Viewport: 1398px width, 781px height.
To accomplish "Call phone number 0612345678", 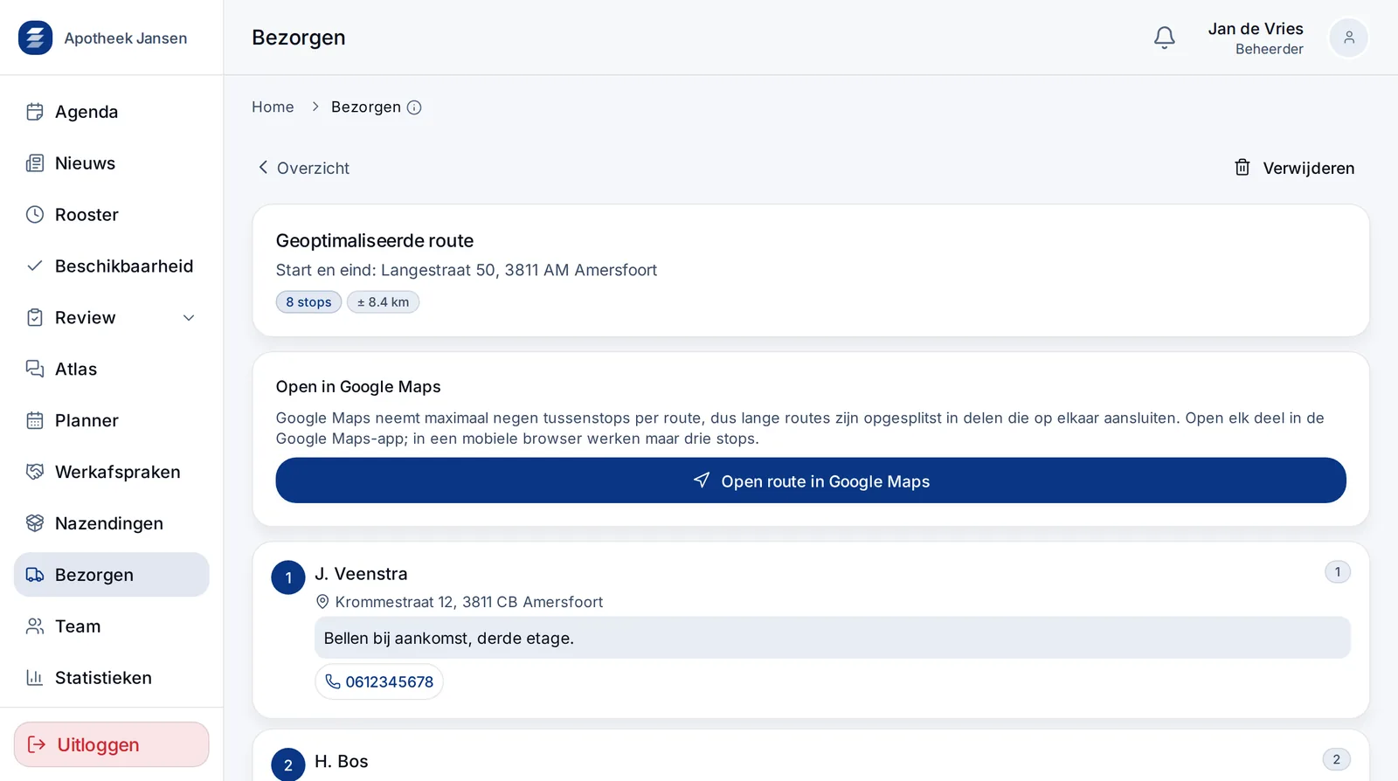I will [379, 682].
